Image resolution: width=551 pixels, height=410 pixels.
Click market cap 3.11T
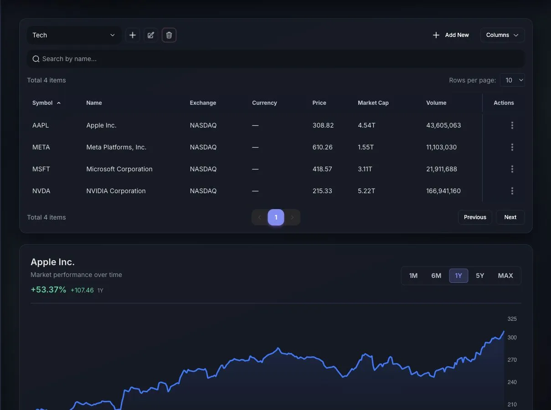click(x=365, y=169)
